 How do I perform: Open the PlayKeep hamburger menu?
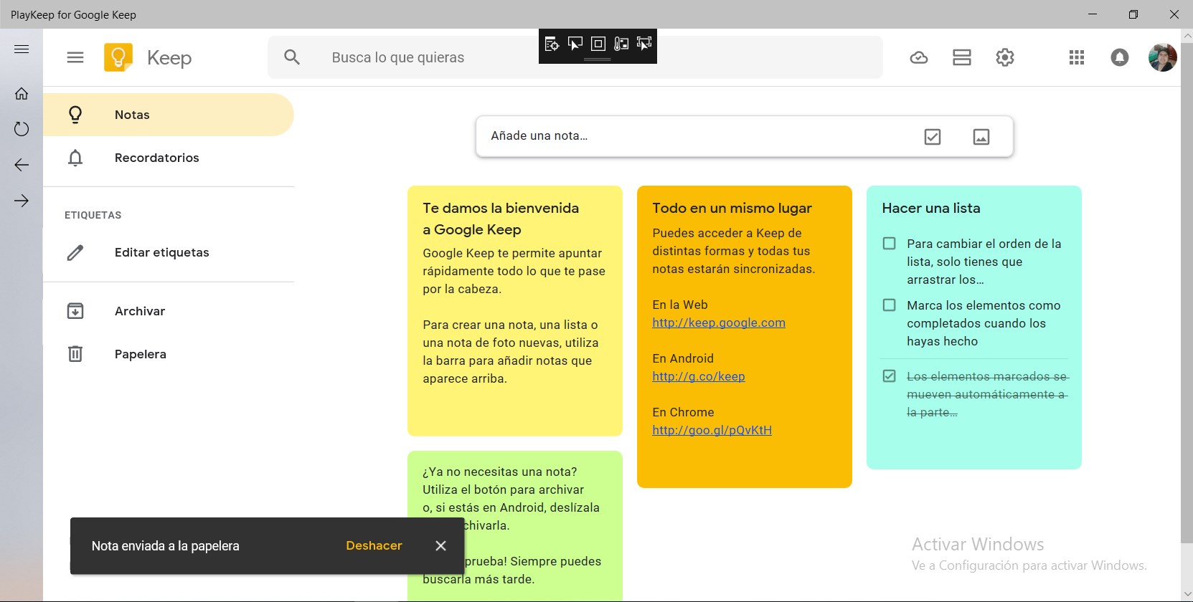(x=22, y=49)
